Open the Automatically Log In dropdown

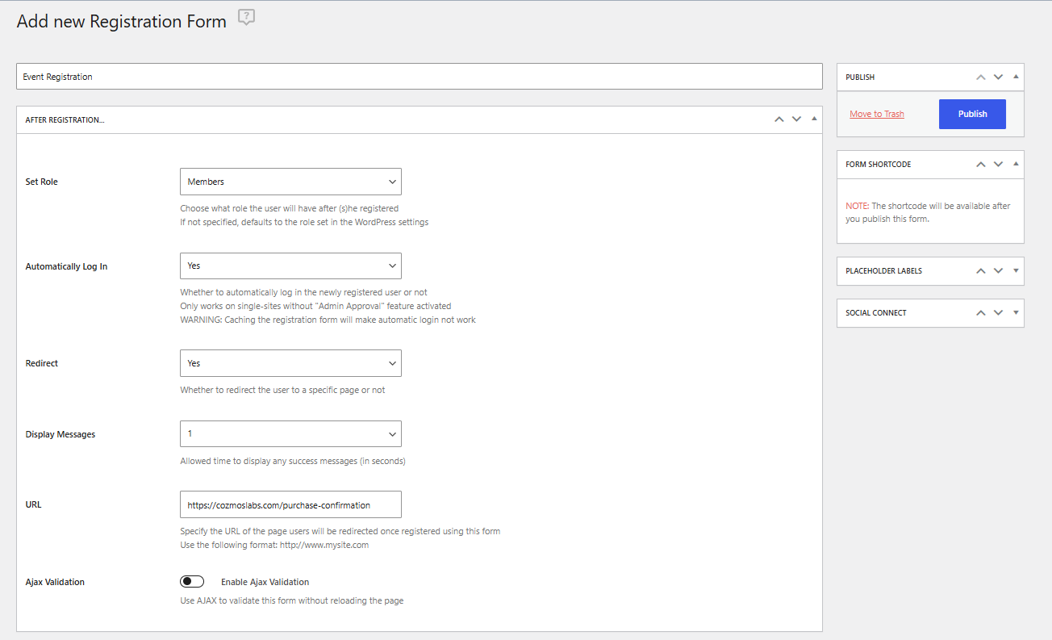point(290,266)
